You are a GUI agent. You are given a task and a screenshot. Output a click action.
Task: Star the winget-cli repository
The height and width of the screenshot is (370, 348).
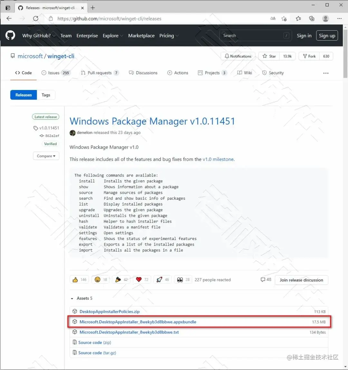[x=269, y=56]
